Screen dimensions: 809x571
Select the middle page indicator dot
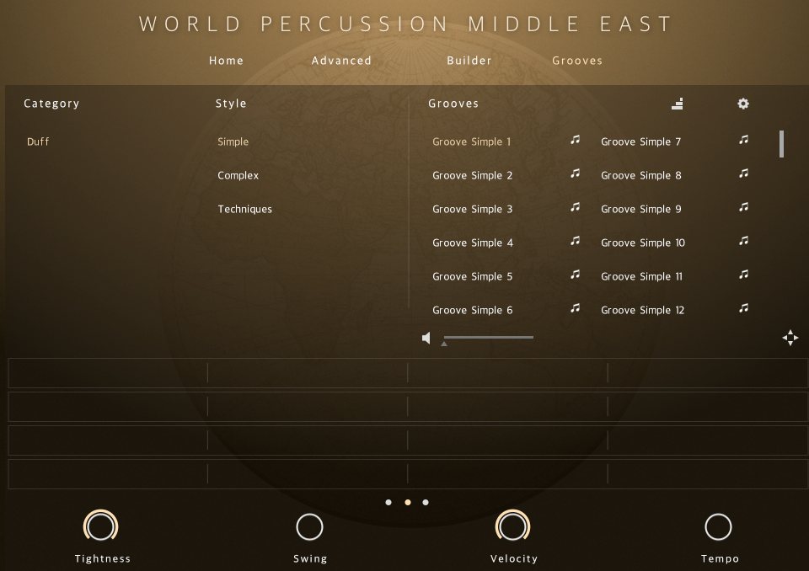point(408,502)
